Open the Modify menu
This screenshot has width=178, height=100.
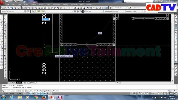click(66, 4)
